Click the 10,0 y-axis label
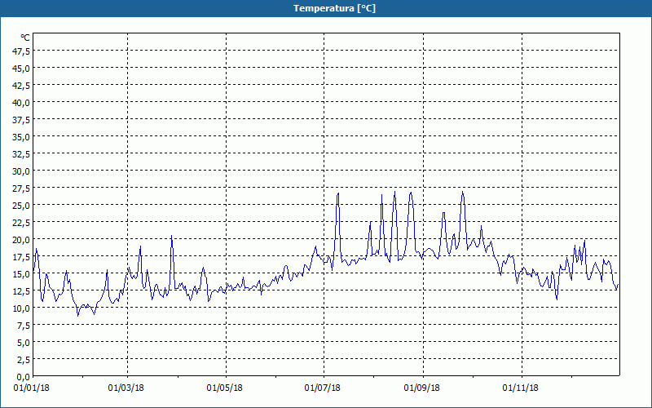The image size is (652, 408). tap(22, 308)
